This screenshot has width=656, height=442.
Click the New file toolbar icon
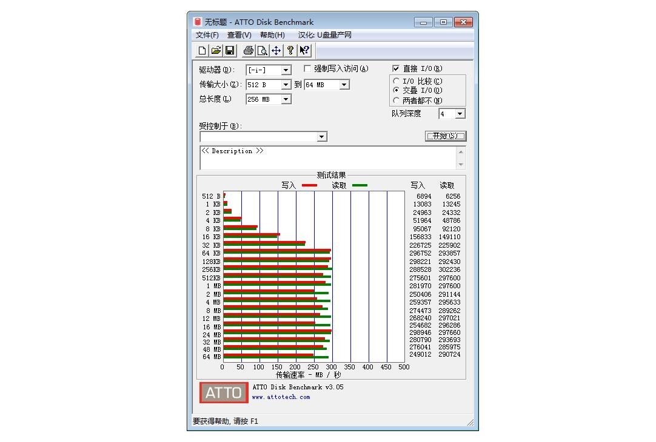[x=202, y=50]
